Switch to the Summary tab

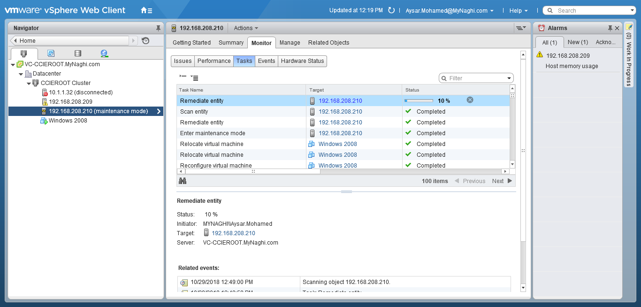[231, 43]
